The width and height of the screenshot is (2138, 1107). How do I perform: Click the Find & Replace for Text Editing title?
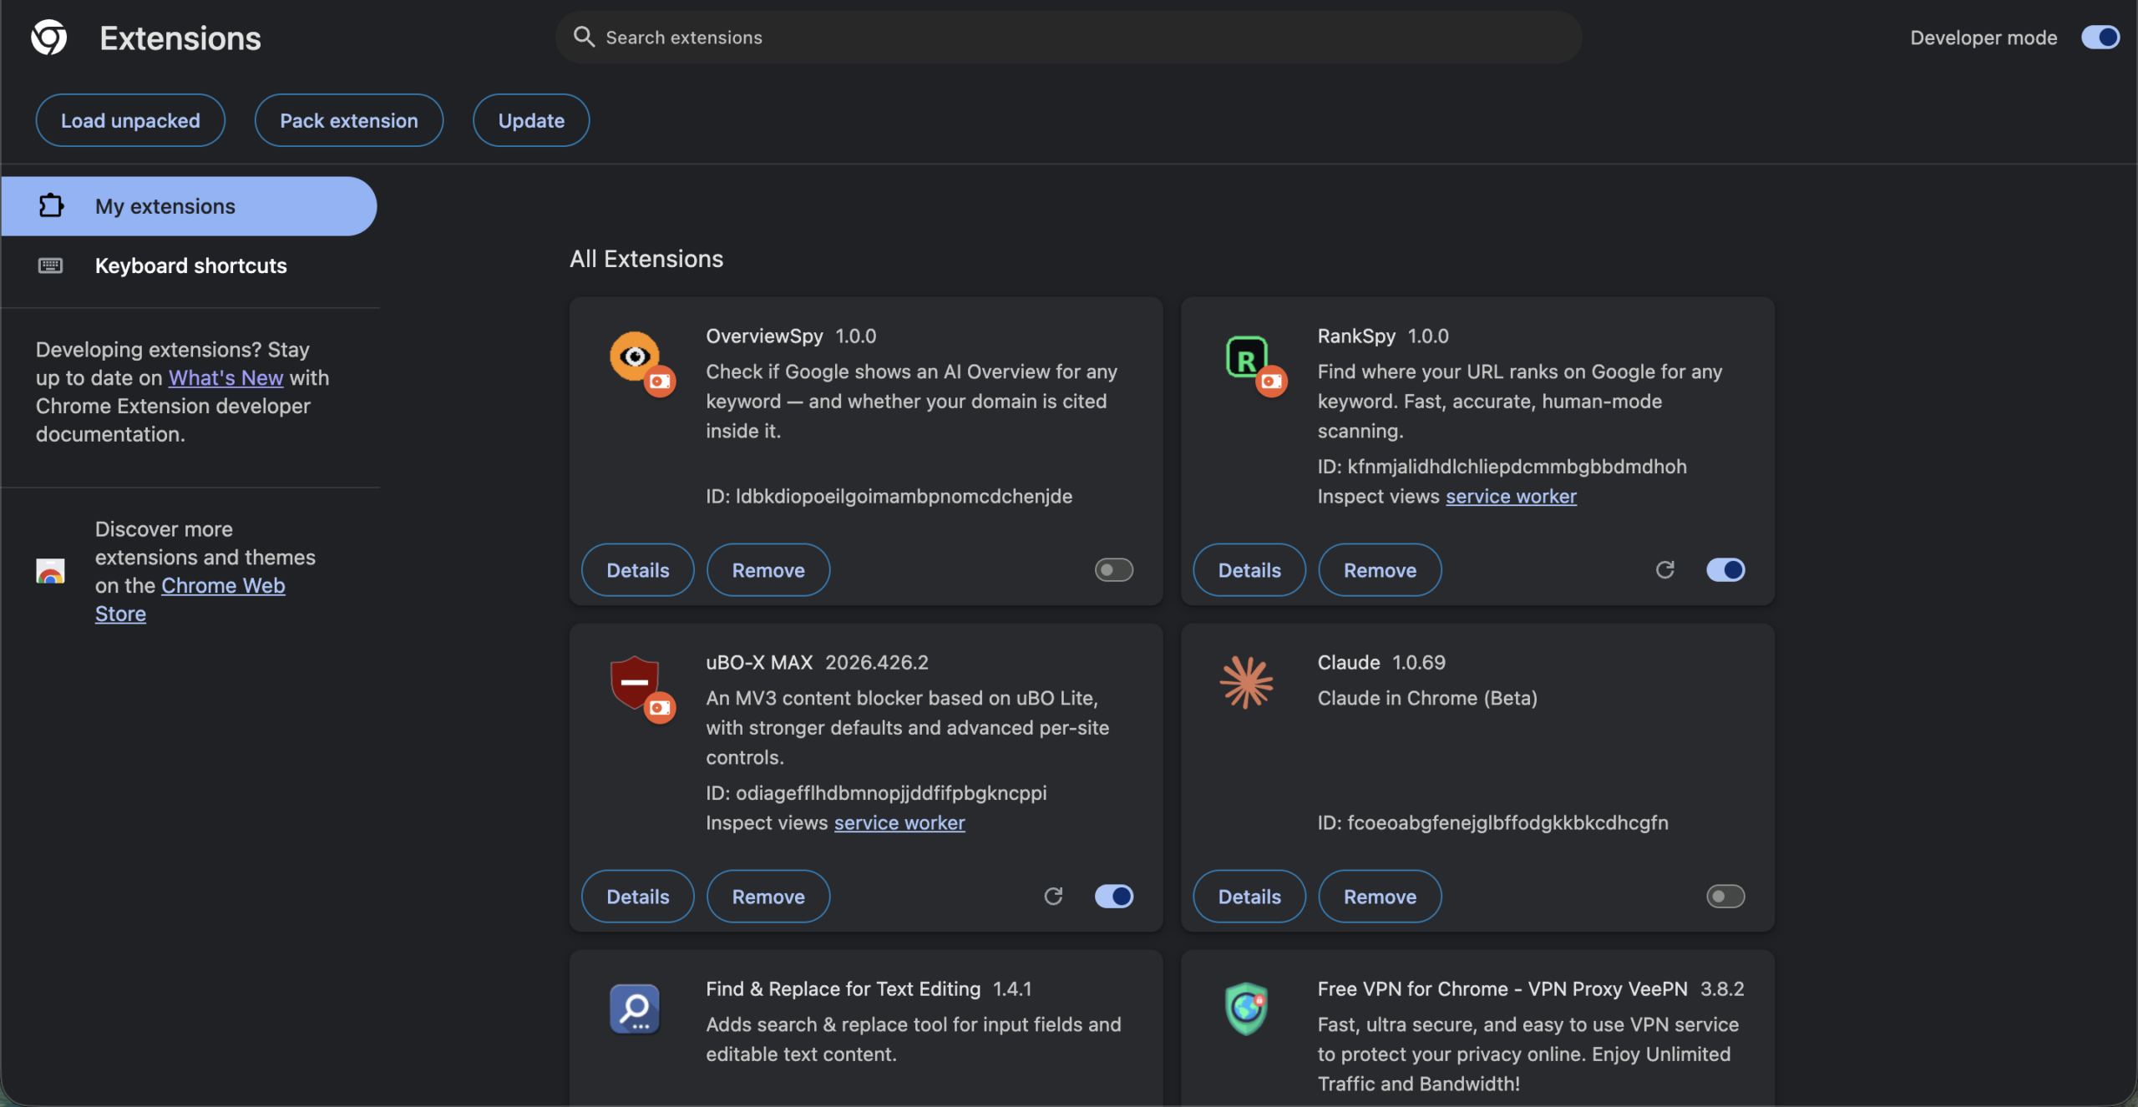843,988
